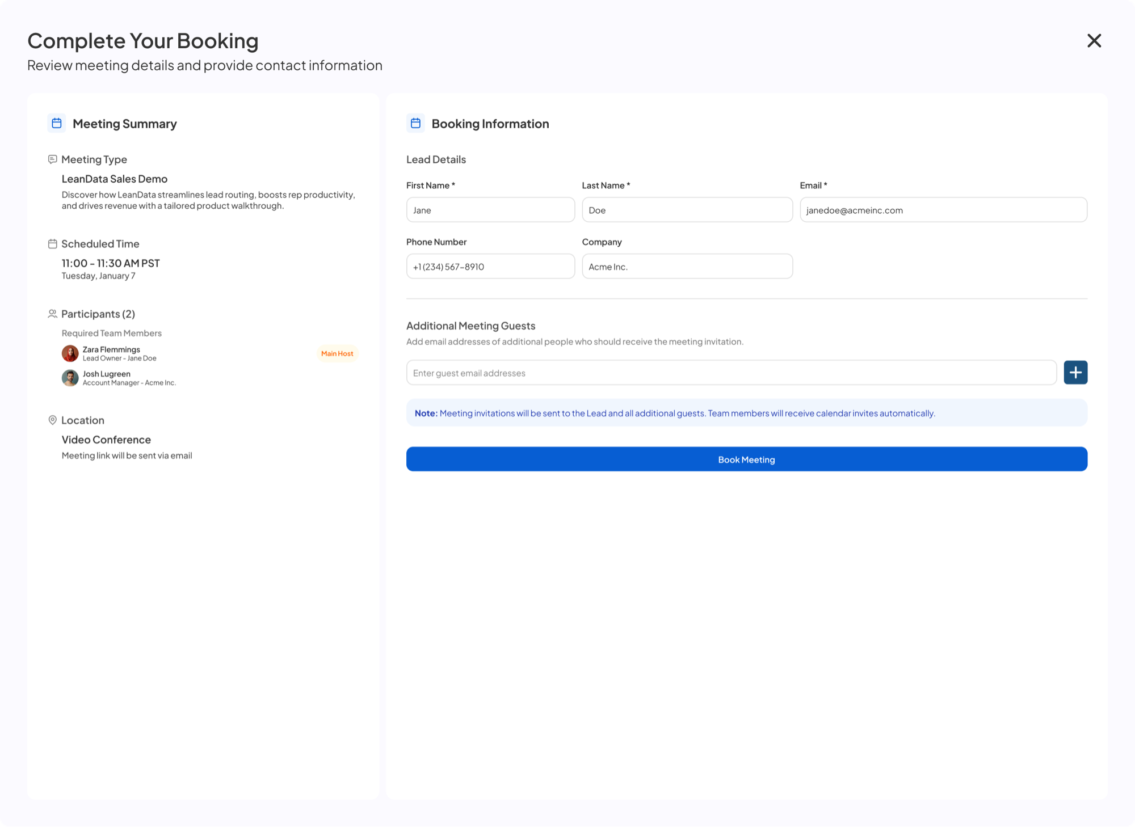Click the Participants people icon
Image resolution: width=1135 pixels, height=827 pixels.
(52, 314)
